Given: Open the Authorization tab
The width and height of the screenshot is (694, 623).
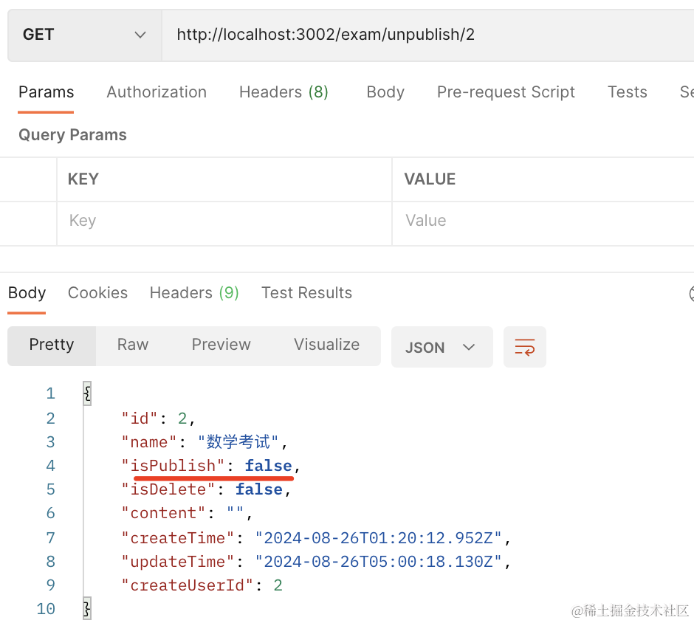Looking at the screenshot, I should [x=157, y=92].
